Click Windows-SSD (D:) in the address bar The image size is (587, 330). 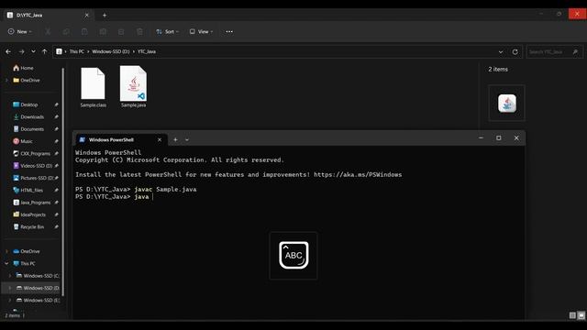tap(111, 51)
